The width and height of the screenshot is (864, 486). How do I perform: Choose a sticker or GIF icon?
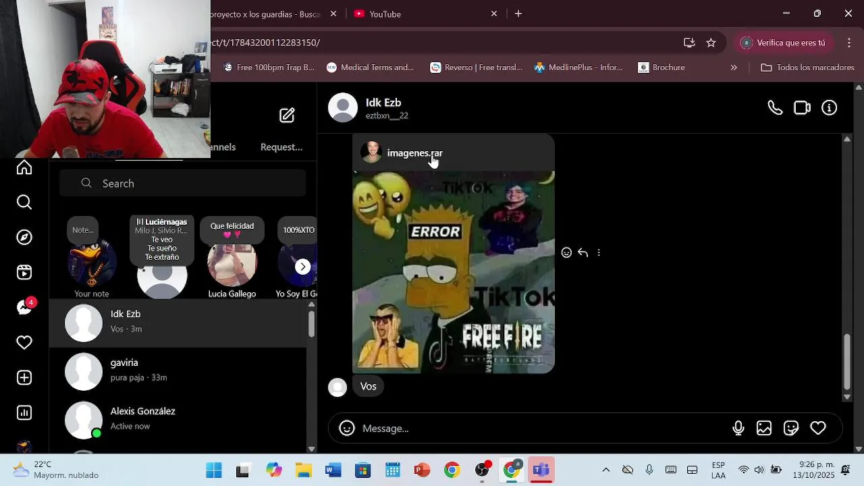pos(791,428)
